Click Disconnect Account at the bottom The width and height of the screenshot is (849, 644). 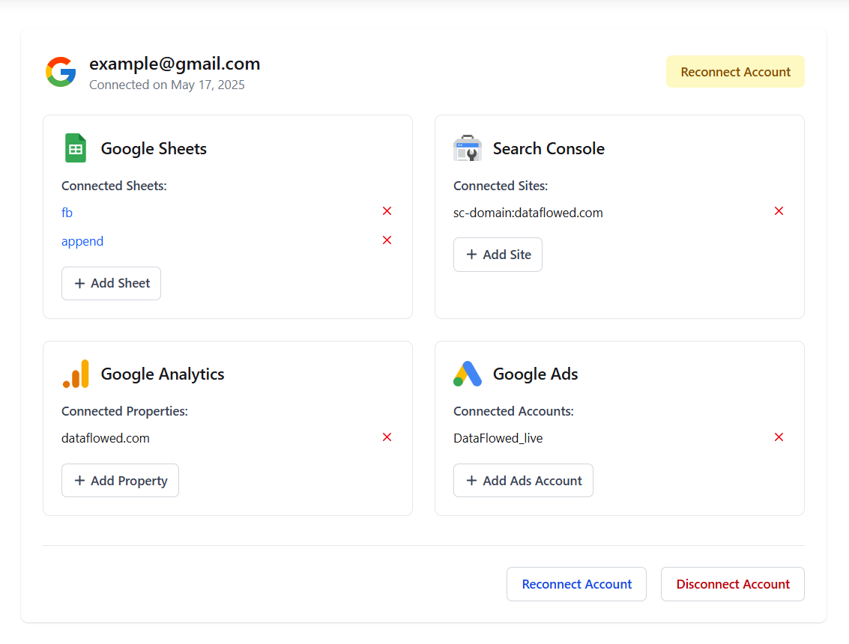pos(732,584)
